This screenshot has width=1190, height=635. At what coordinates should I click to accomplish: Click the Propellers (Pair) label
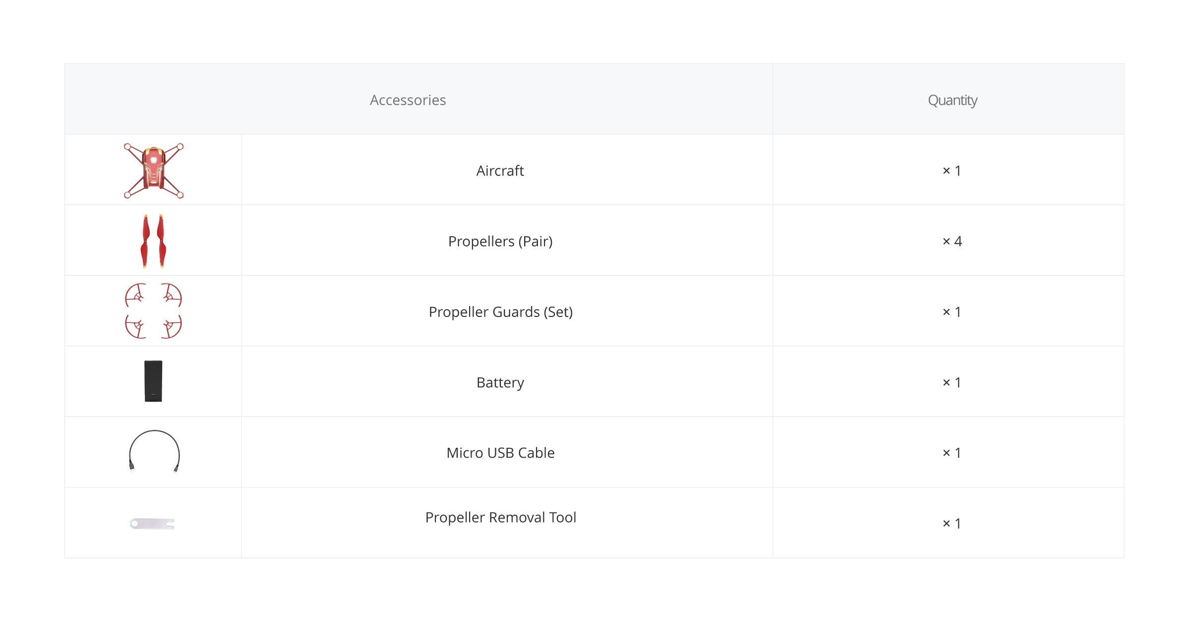(x=500, y=241)
